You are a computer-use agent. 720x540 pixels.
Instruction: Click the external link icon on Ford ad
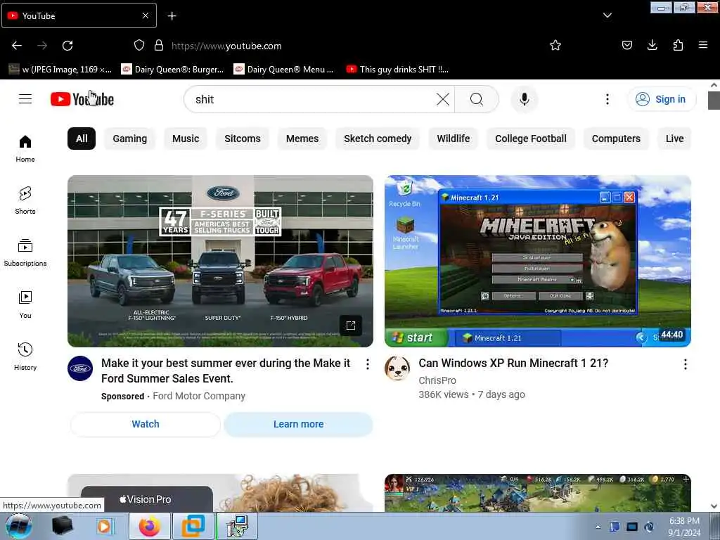pyautogui.click(x=351, y=326)
